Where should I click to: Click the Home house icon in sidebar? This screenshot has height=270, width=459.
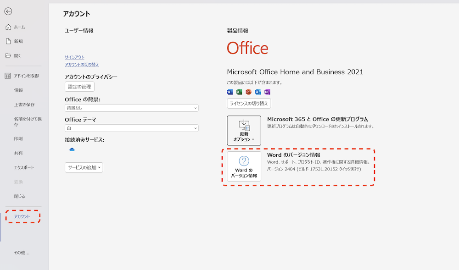coord(8,27)
